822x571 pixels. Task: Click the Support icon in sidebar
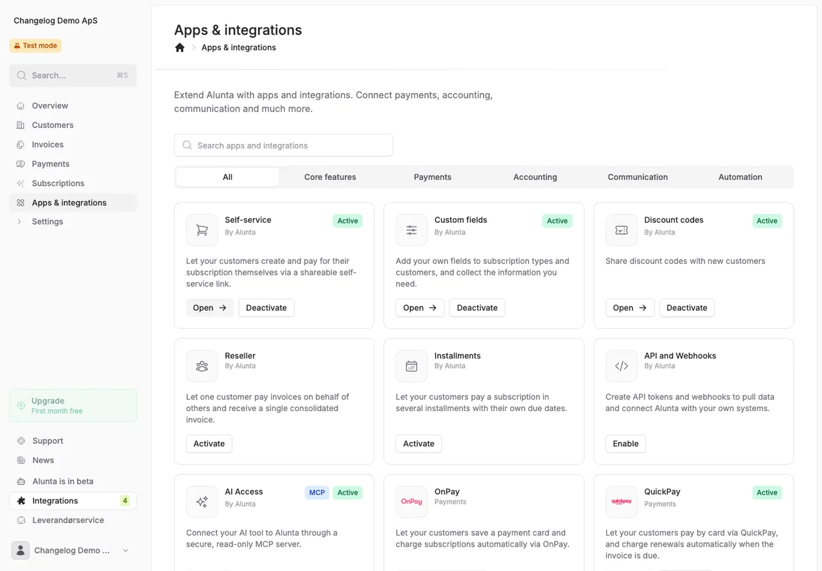(21, 441)
